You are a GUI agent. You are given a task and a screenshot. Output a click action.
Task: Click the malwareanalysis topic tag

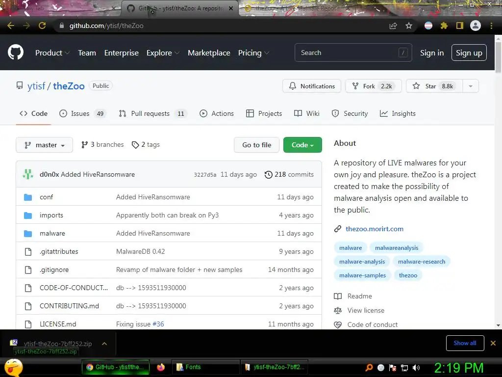coord(396,248)
